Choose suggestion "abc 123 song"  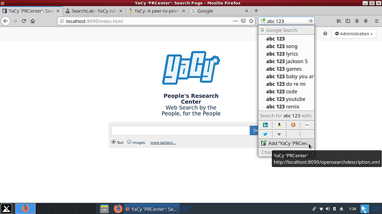pos(286,46)
